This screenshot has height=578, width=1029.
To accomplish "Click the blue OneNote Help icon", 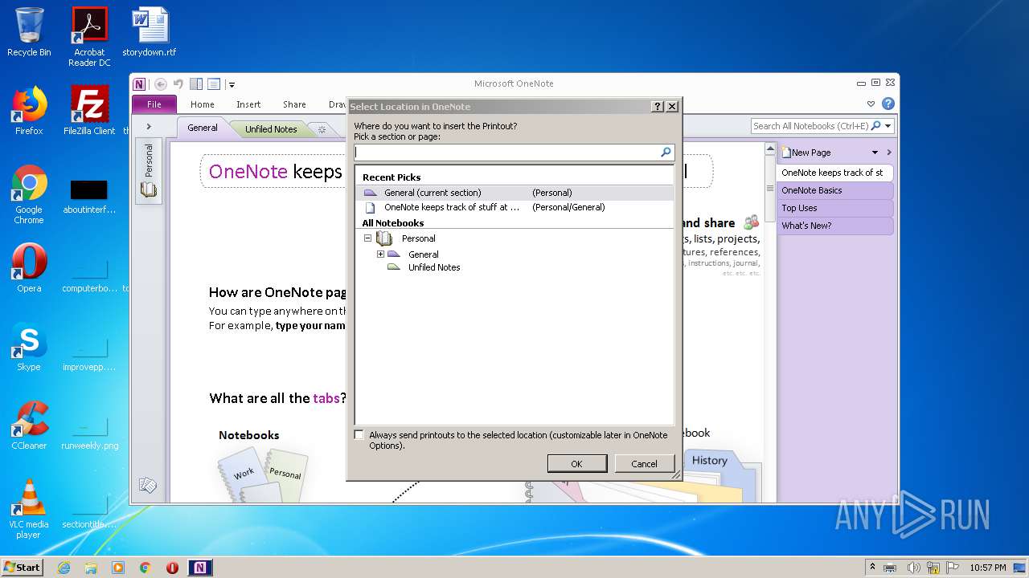I will click(888, 104).
